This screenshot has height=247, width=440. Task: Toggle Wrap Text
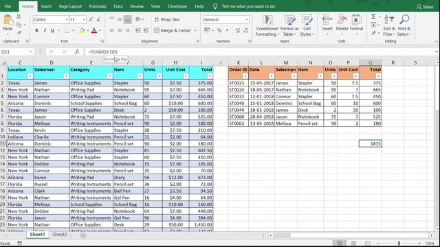167,19
